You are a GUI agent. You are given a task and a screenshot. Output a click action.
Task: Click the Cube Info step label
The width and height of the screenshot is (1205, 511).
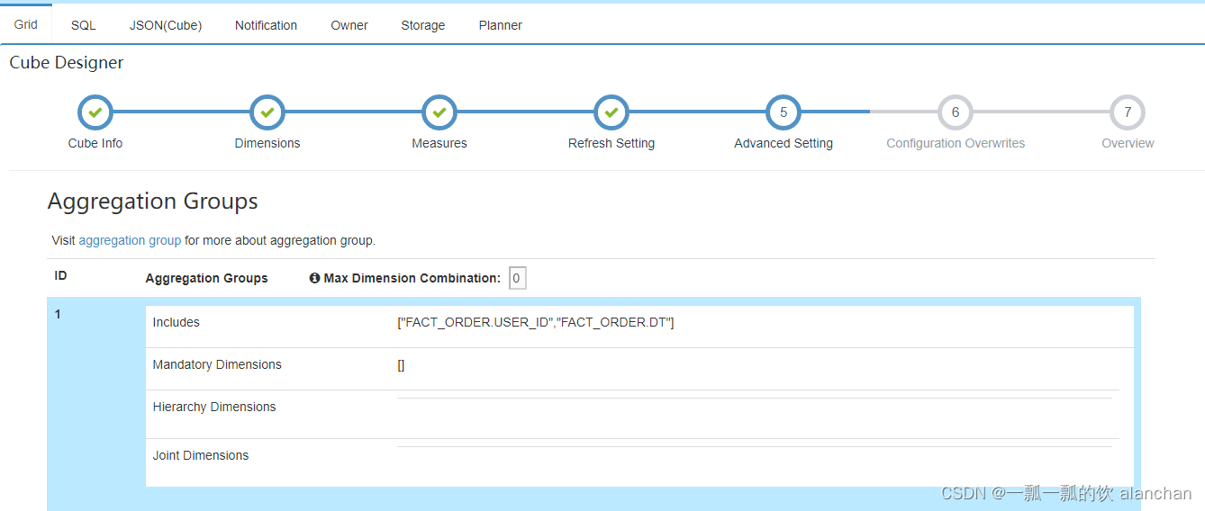coord(95,143)
